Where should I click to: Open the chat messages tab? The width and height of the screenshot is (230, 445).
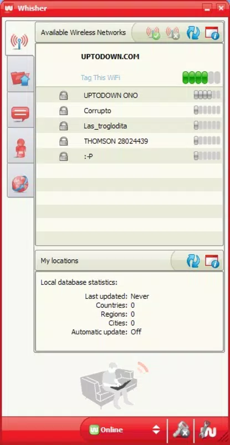point(21,110)
